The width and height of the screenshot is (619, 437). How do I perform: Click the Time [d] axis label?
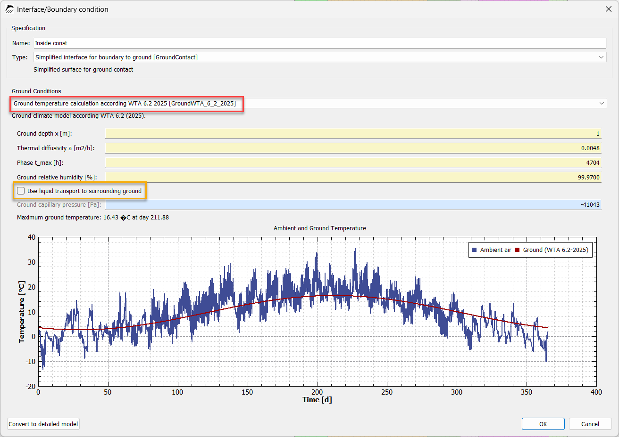click(317, 400)
